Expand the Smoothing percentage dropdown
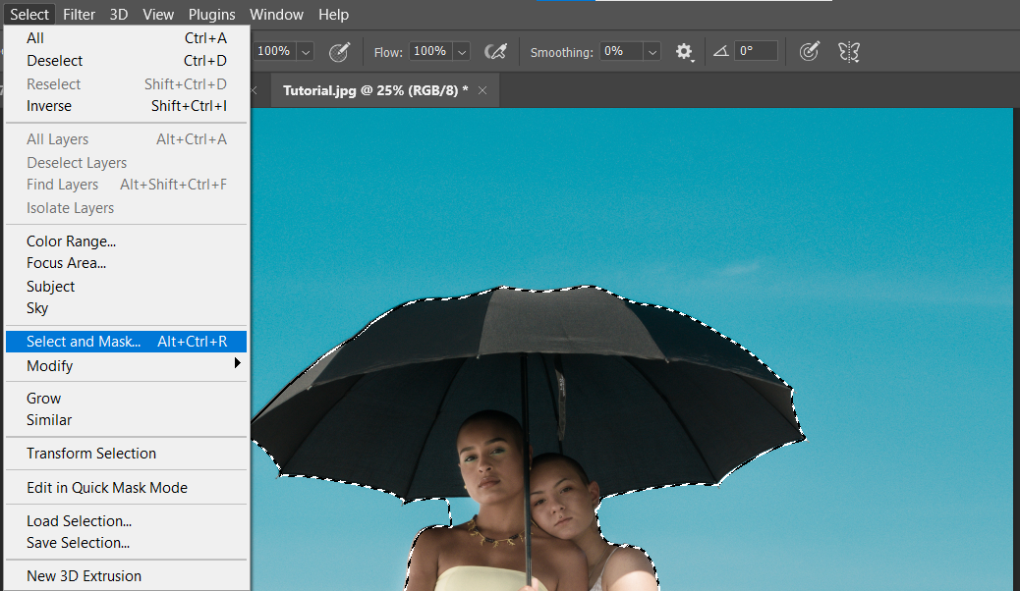The image size is (1020, 591). click(x=652, y=51)
